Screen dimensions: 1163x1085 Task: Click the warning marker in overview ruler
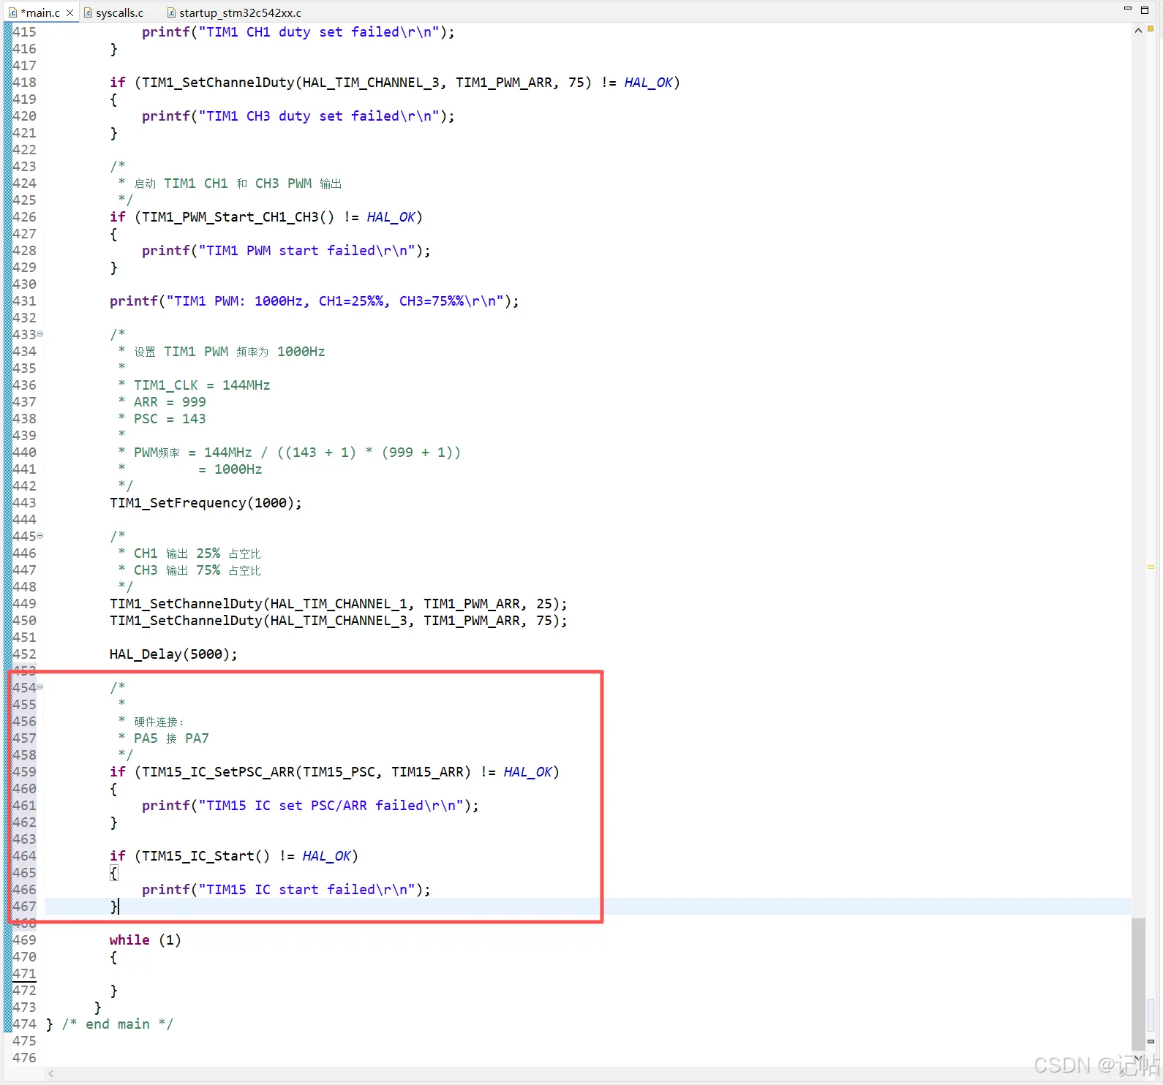[x=1151, y=29]
